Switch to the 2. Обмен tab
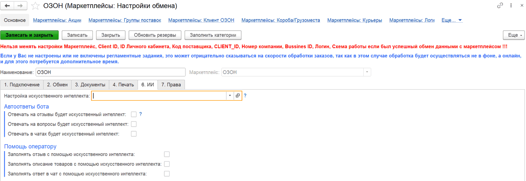Image resolution: width=526 pixels, height=181 pixels. tap(57, 85)
